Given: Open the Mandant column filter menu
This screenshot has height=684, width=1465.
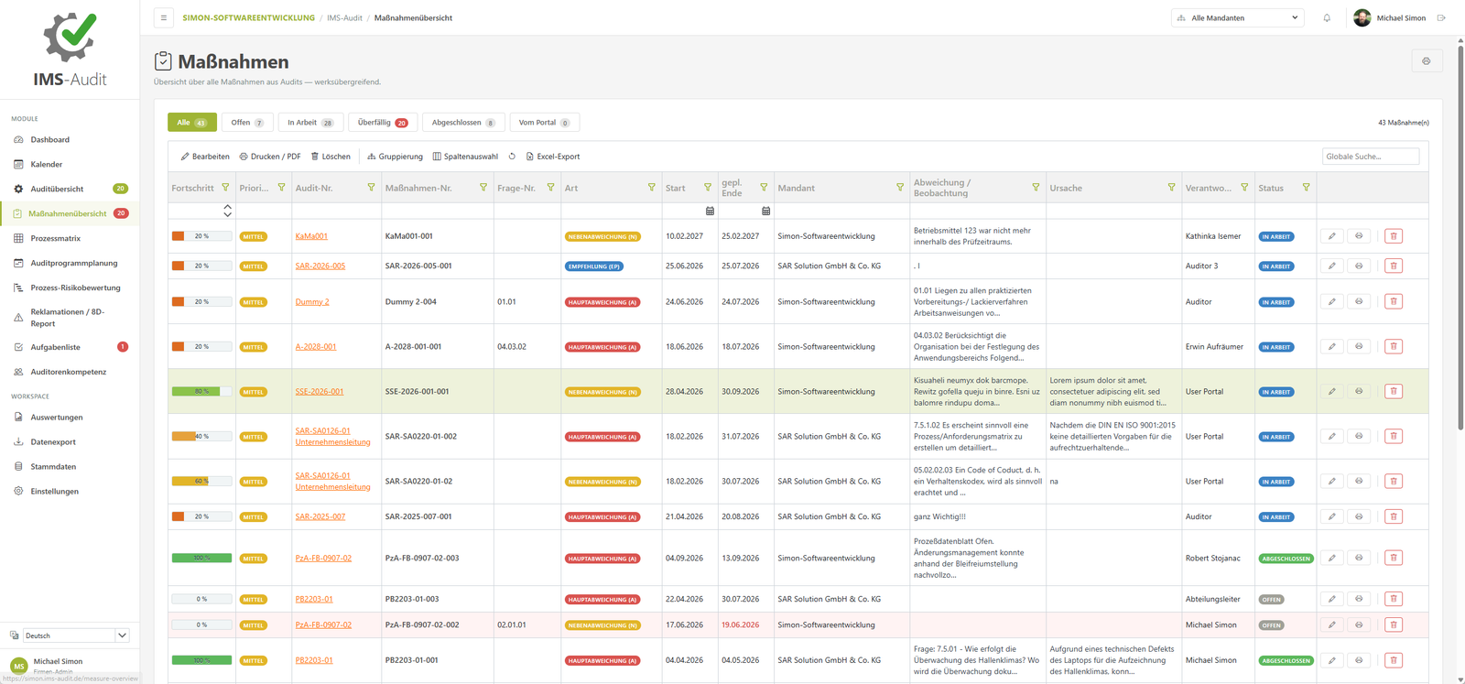Looking at the screenshot, I should point(900,188).
